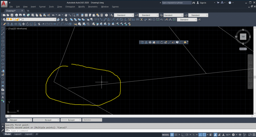Viewport: 256px width, 137px height.
Task: Click the Undo arrow in toolbar
Action: [x=53, y=15]
